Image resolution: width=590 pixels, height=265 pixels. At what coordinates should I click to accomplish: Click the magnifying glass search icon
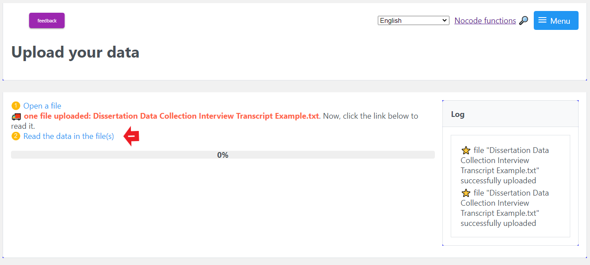click(524, 21)
